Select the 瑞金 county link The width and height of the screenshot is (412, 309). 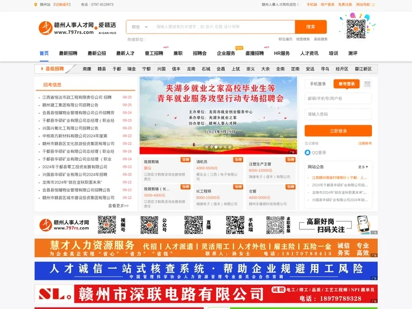coord(132,69)
